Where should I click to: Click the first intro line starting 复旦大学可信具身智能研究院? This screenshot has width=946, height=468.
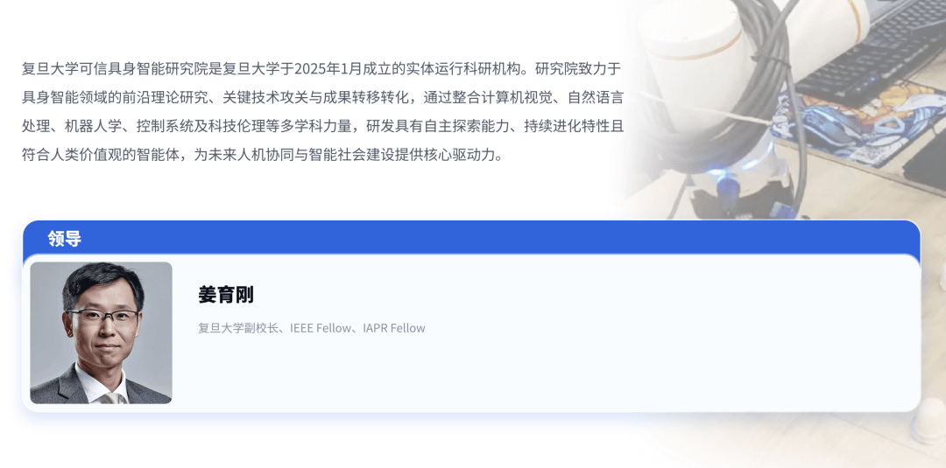[321, 68]
